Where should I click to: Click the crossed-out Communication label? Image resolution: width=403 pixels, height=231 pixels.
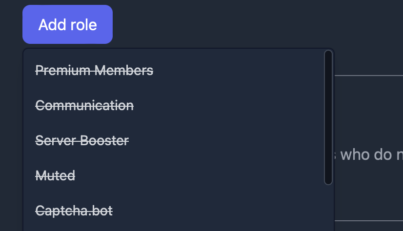tap(85, 105)
